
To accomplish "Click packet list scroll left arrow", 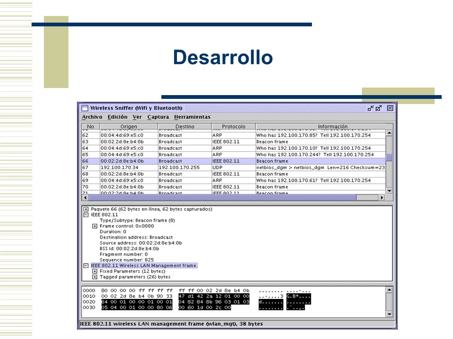I will click(85, 197).
